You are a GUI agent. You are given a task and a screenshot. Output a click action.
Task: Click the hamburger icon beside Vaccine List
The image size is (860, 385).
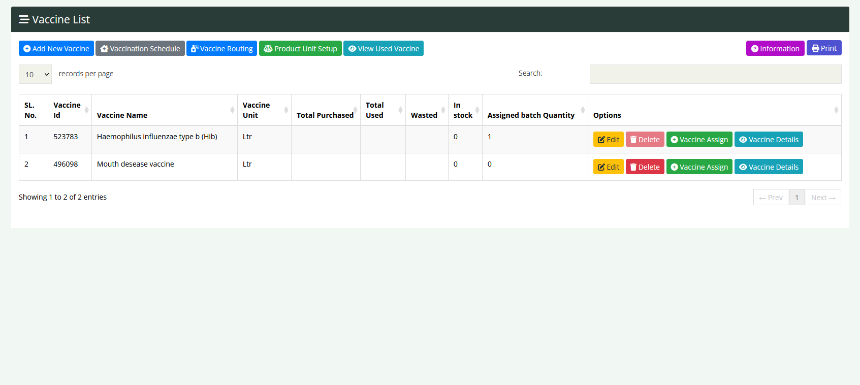23,20
